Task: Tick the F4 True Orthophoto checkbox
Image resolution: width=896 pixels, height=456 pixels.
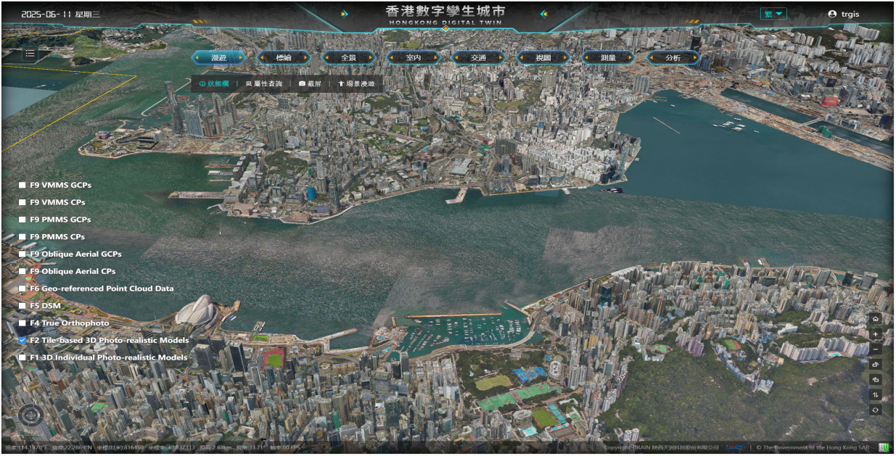Action: [x=22, y=323]
